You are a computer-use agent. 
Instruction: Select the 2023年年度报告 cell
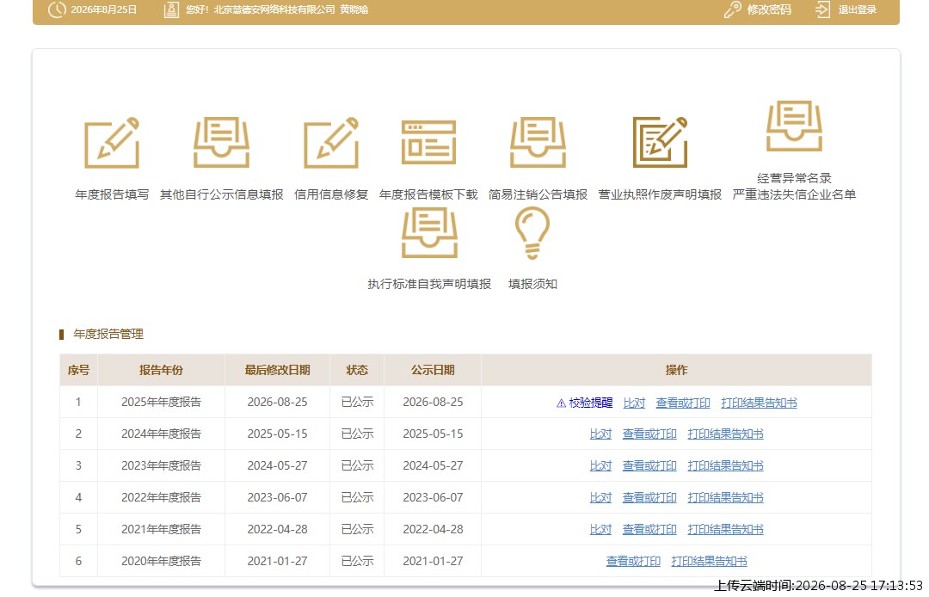point(161,465)
